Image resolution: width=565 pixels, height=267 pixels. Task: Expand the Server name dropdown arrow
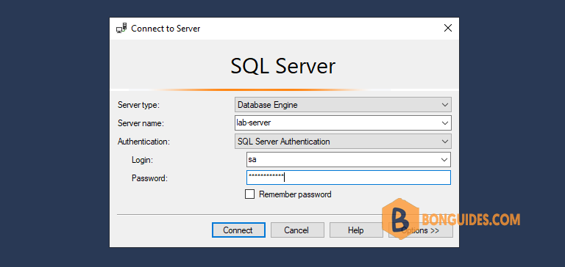tap(444, 123)
